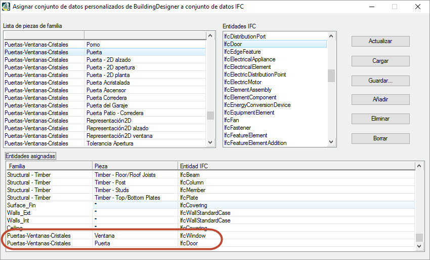
Task: Select IfcEnergyConversionDevice entity
Action: 275,105
